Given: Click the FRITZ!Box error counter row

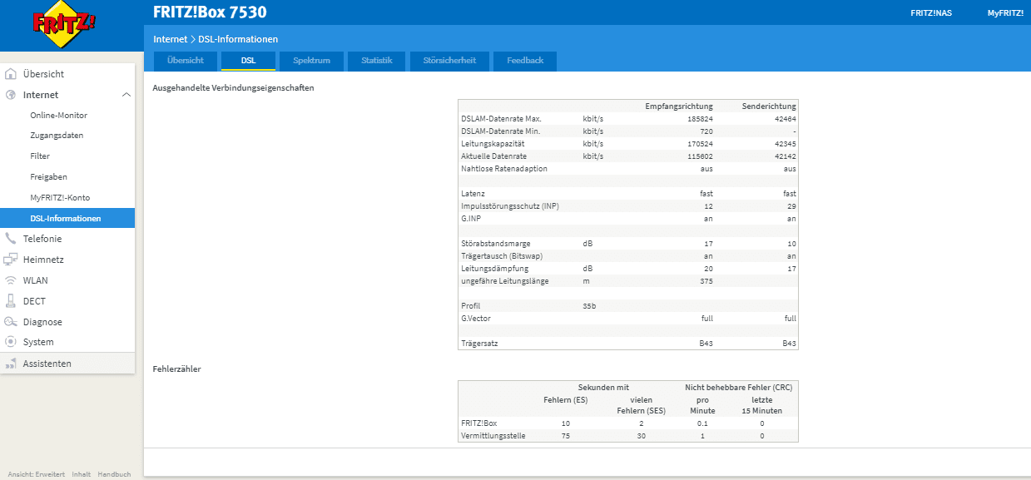Looking at the screenshot, I should pyautogui.click(x=628, y=423).
